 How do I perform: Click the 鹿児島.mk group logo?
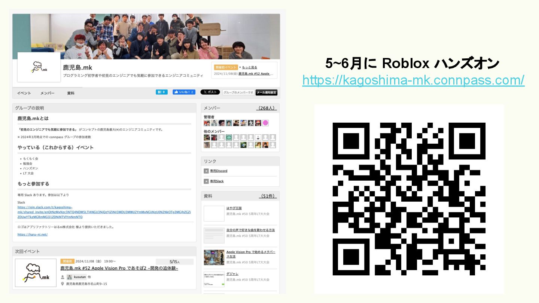tap(39, 67)
